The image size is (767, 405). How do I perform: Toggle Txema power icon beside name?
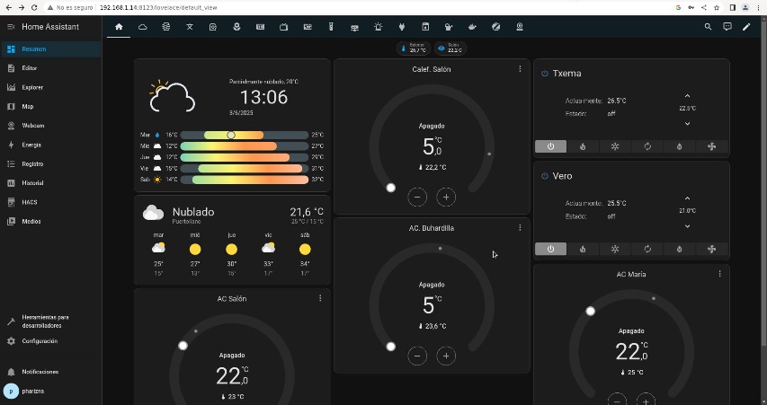click(544, 74)
